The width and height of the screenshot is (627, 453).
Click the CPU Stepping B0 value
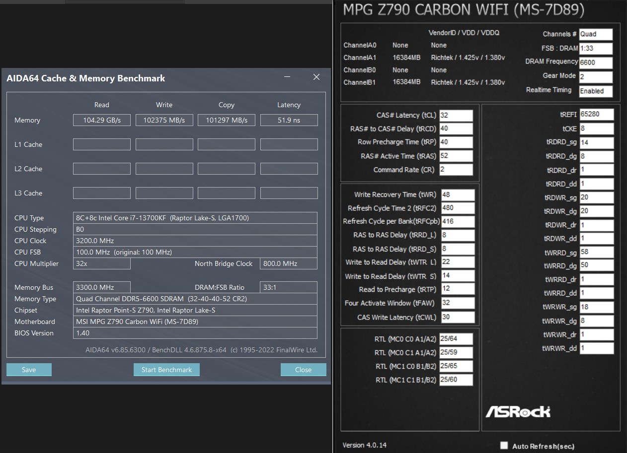tap(195, 229)
